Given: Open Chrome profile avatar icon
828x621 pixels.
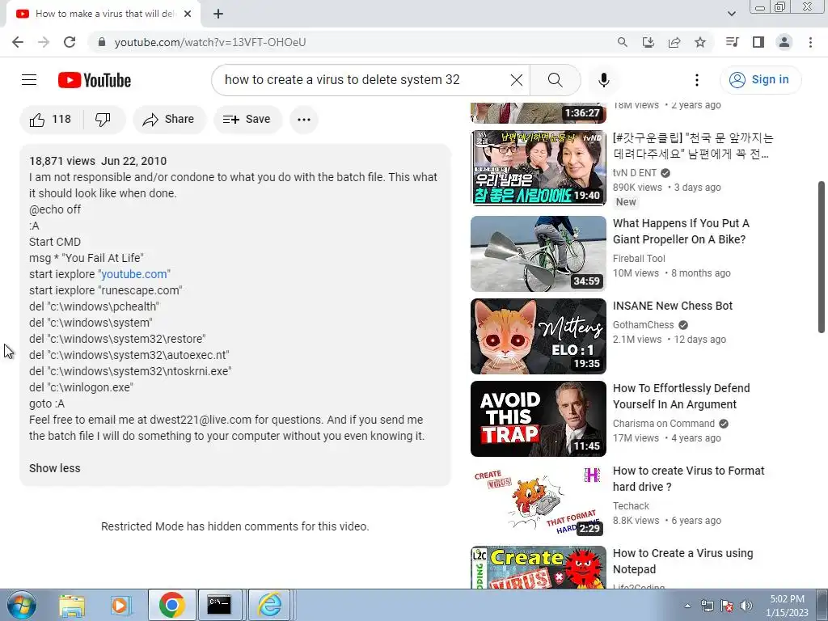Looking at the screenshot, I should point(784,42).
